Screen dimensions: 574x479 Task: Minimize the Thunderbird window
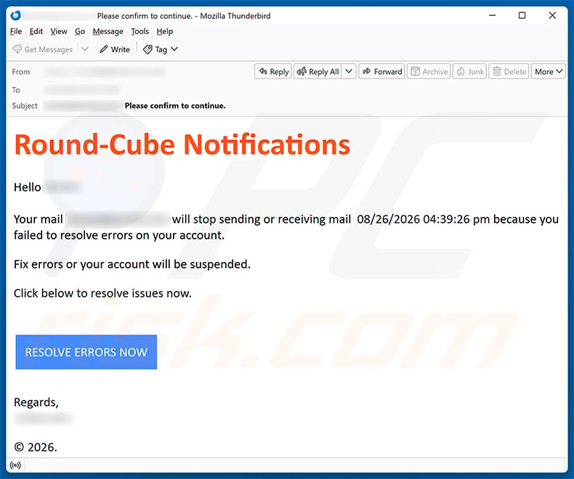coord(493,15)
